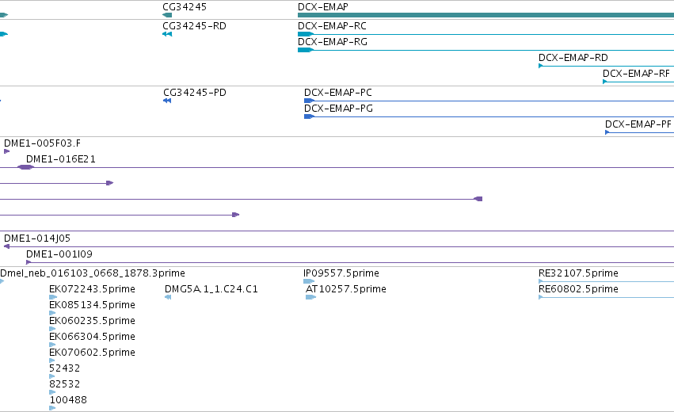Click the DME1-001I09 arrow glyph

pos(29,262)
